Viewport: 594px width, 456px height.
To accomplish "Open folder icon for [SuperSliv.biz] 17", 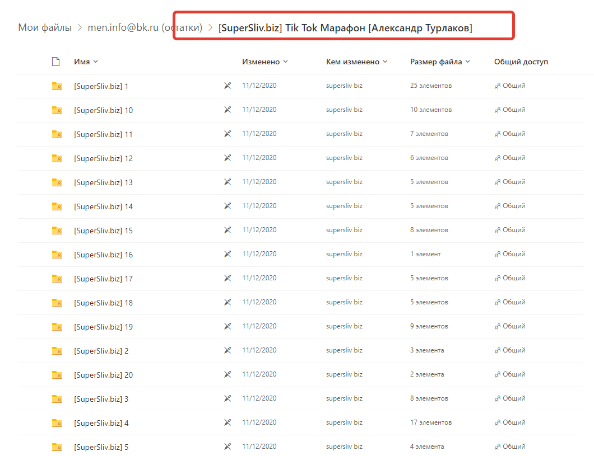I will coord(57,279).
